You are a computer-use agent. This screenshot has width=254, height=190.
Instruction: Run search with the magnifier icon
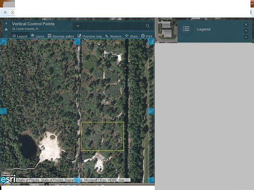148,26
